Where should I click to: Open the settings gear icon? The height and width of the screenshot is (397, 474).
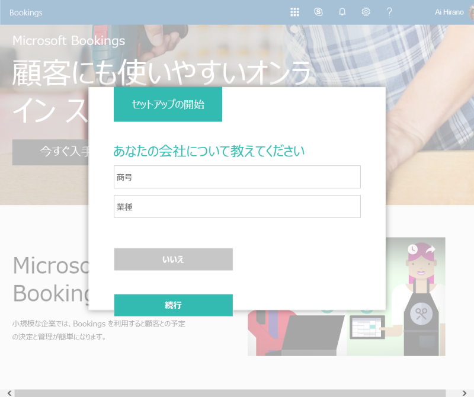366,12
